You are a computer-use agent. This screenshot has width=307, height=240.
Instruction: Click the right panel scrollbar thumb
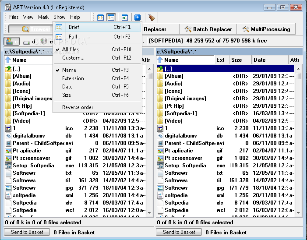pos(298,76)
